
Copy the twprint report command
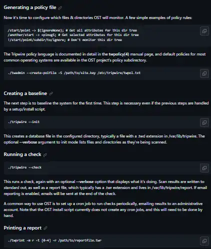coord(204,241)
